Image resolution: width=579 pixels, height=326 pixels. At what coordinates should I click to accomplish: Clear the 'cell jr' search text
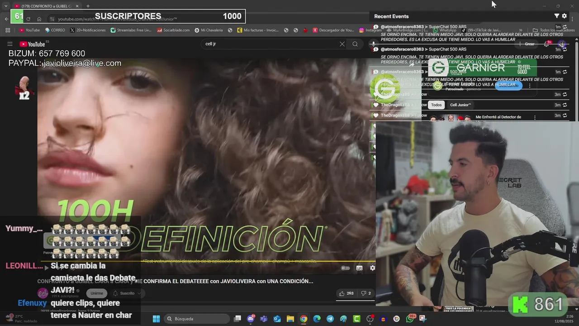[x=342, y=44]
